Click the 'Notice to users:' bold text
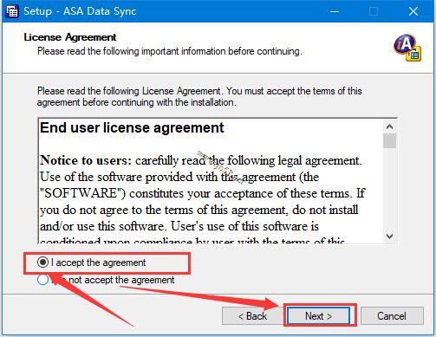436x337 pixels. (86, 160)
